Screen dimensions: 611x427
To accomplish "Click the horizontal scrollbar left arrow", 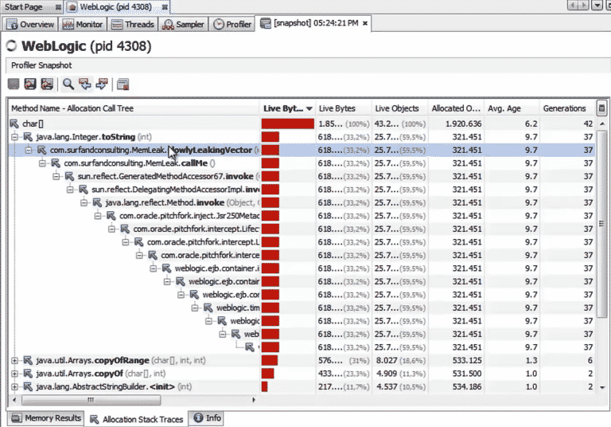I will (14, 400).
